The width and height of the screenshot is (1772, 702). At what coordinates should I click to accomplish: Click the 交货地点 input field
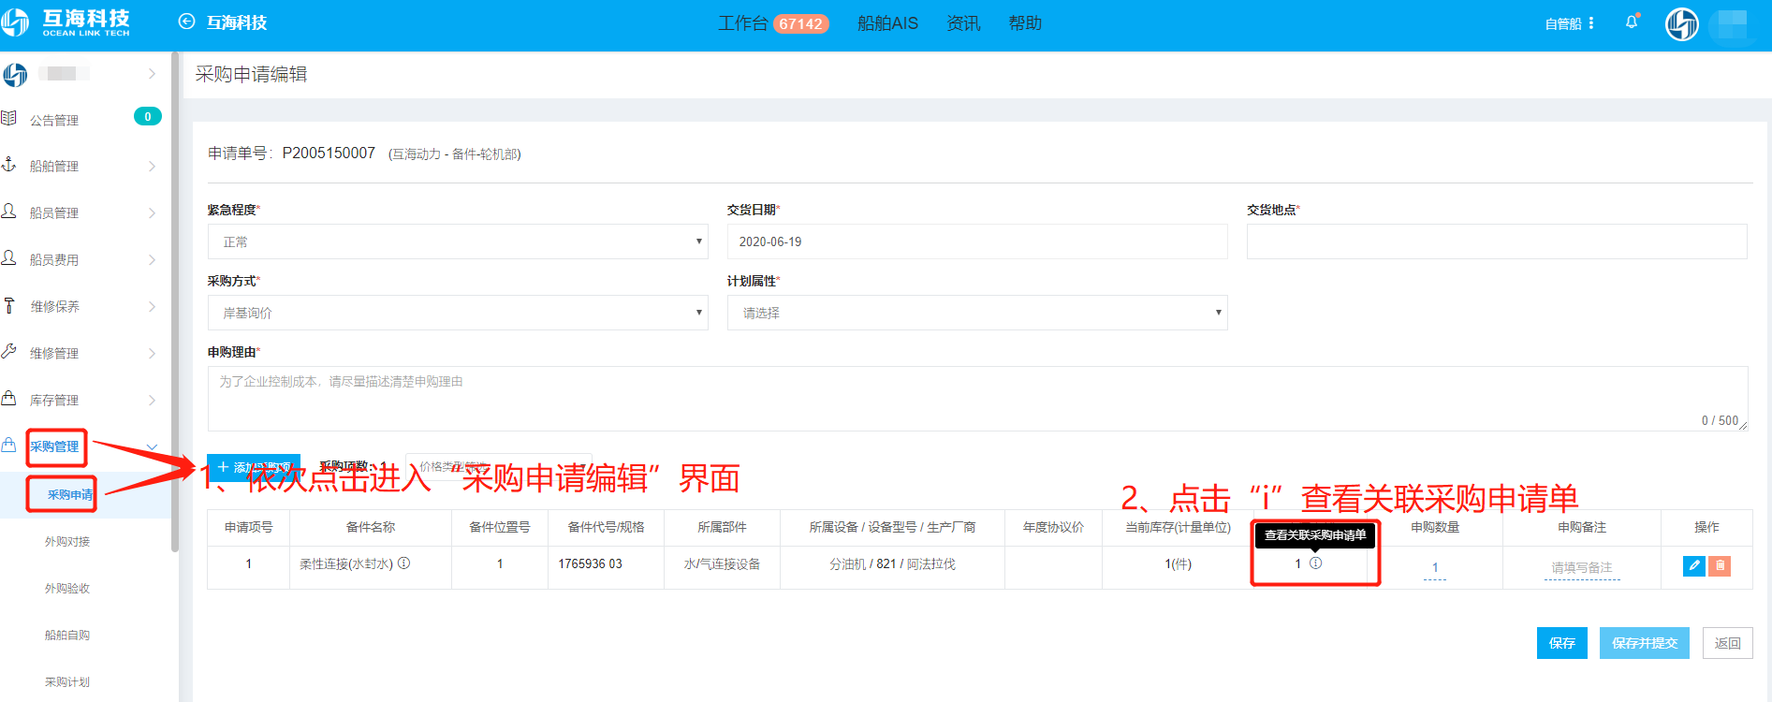tap(1497, 241)
